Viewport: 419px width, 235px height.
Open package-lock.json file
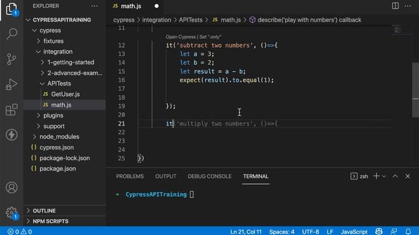[x=65, y=158]
